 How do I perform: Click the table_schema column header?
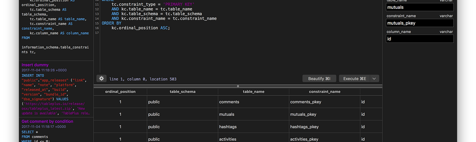click(182, 92)
